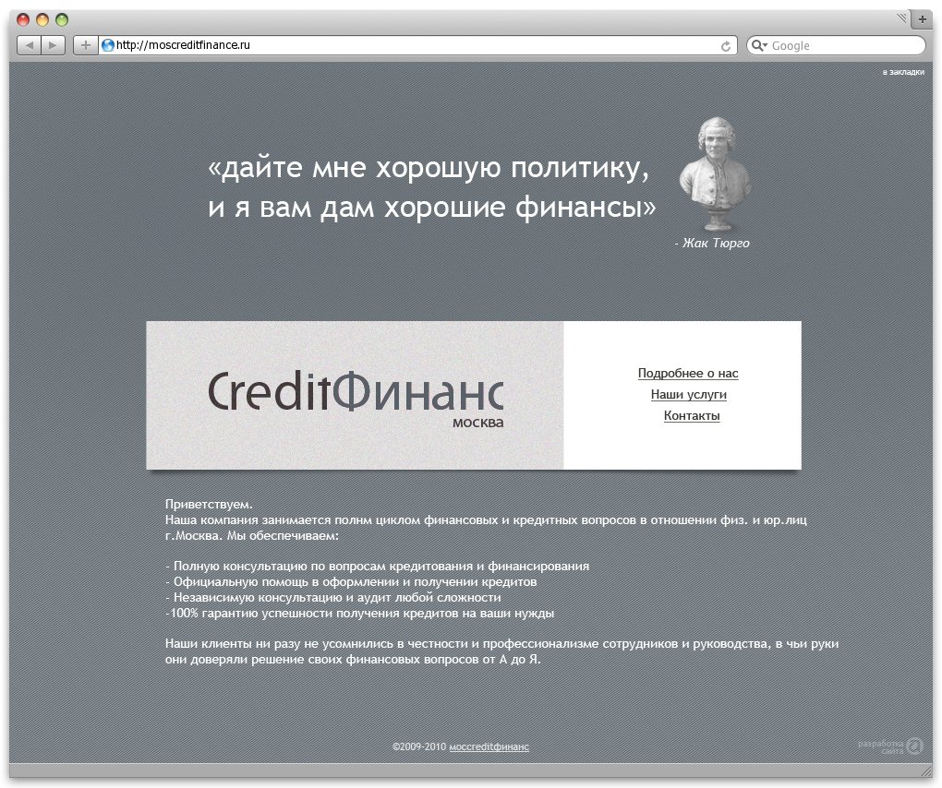Click the developer logo in page footer
Viewport: 942px width, 788px height.
pyautogui.click(x=913, y=746)
